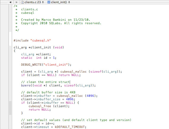The image size is (169, 129).
Task: Fold the if (client->inbuffer == NULL) block
Action: point(10,108)
